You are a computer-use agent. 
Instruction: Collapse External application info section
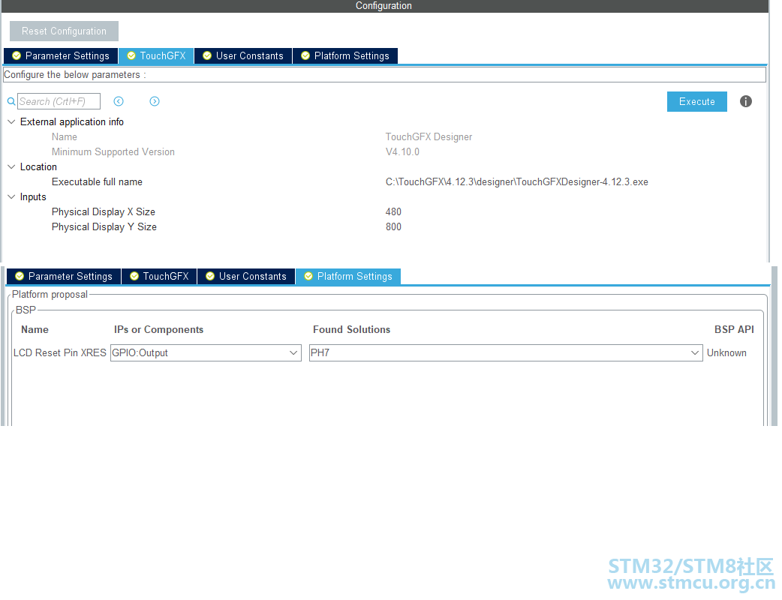pos(11,121)
